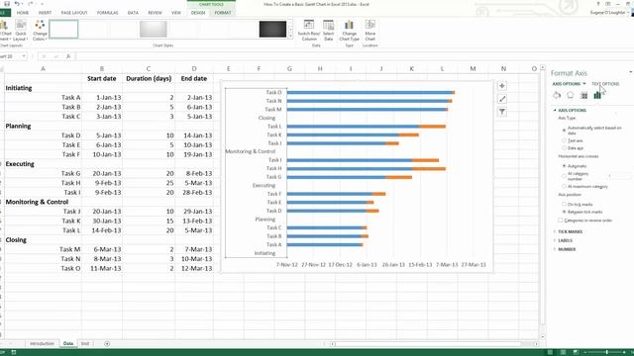Click the Chart Filters funnel button

coord(502,112)
